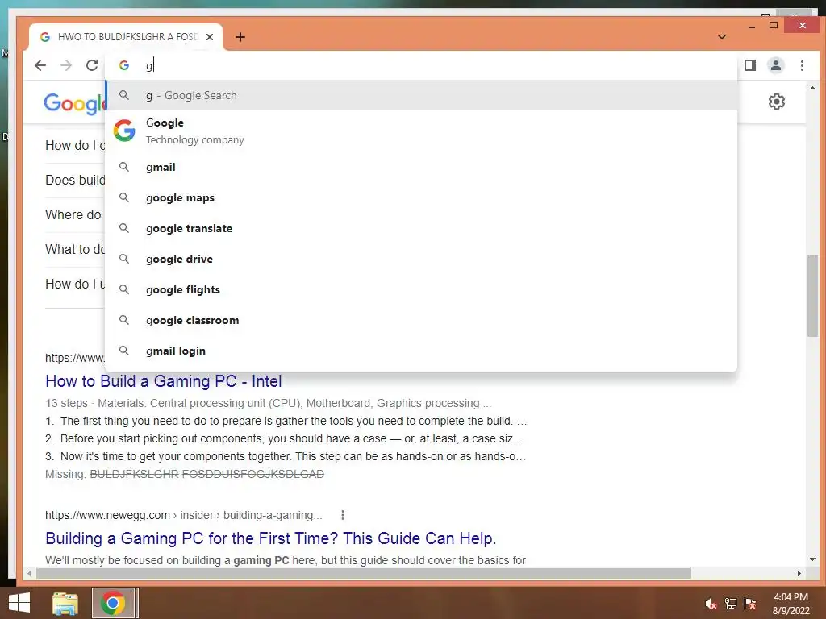This screenshot has height=619, width=826.
Task: Click the network tray icon
Action: [731, 604]
